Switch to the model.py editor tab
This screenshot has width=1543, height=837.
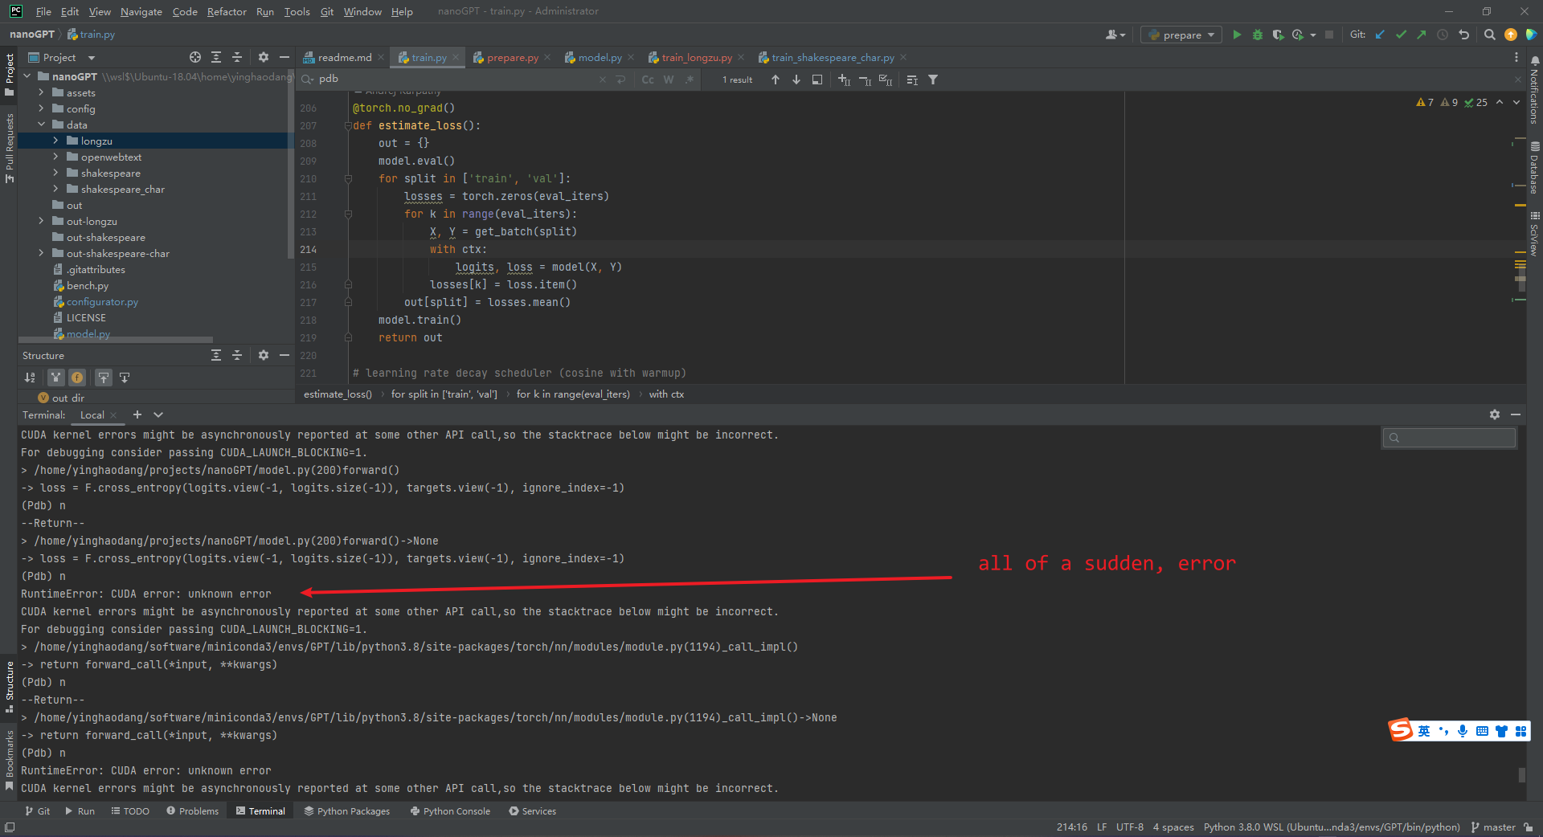[x=599, y=57]
